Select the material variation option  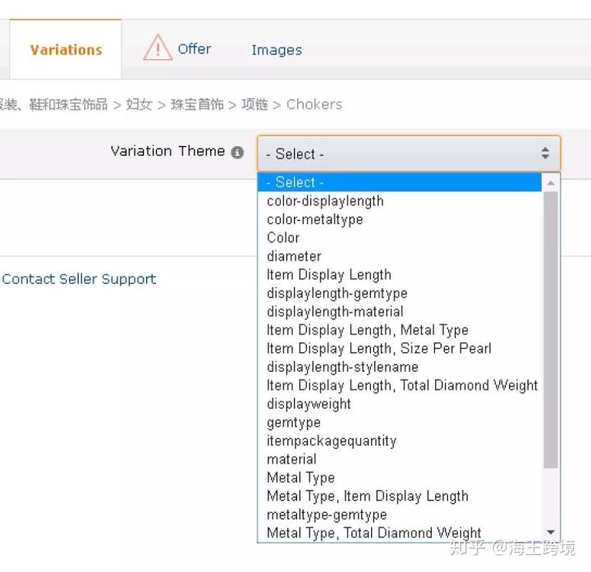pos(291,460)
